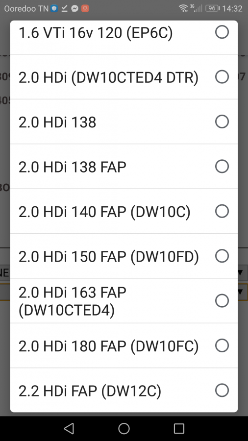The width and height of the screenshot is (248, 441).
Task: Select the 2.0 HDi 138 radio button
Action: click(222, 122)
